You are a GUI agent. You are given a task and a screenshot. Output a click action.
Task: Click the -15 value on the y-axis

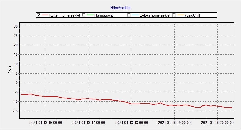[x=15, y=111]
